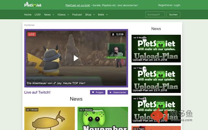Open the 'vor 3 Wochen' November news card
Screen dimensions: 208x130
pos(103,118)
